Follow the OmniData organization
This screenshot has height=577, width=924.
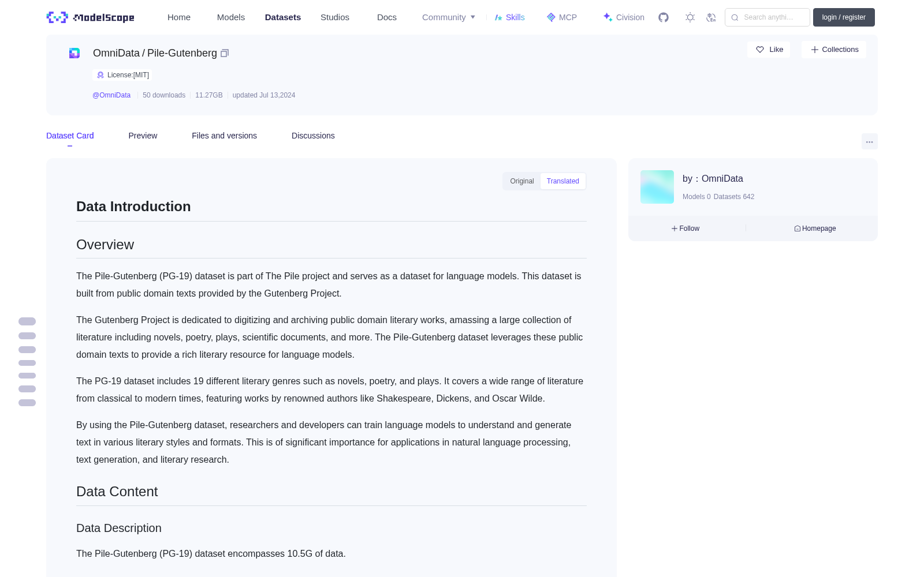pyautogui.click(x=685, y=228)
